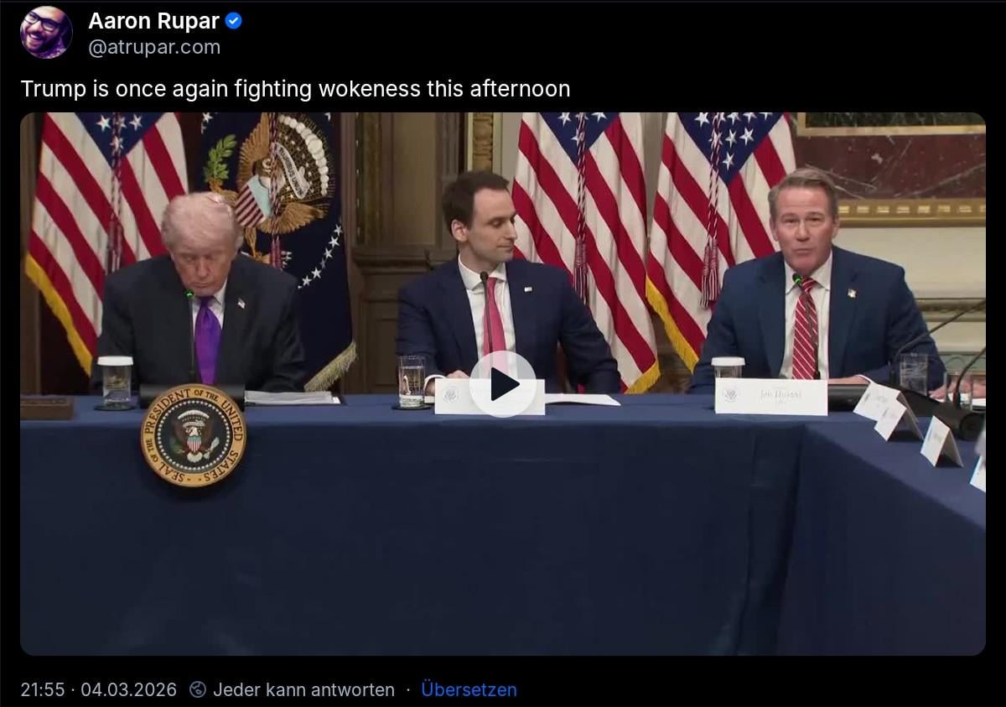
Task: Click the blue verified badge
Action: pyautogui.click(x=234, y=22)
